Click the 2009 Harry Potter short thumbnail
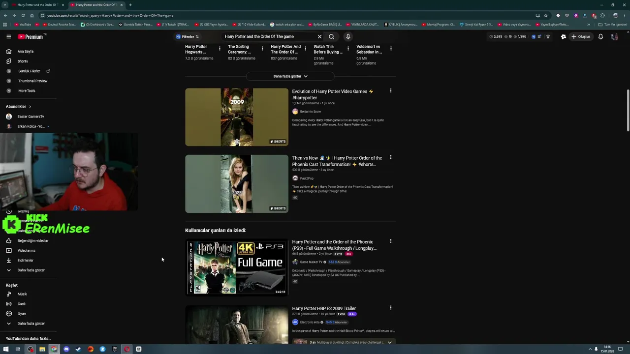The height and width of the screenshot is (354, 630). (x=237, y=117)
